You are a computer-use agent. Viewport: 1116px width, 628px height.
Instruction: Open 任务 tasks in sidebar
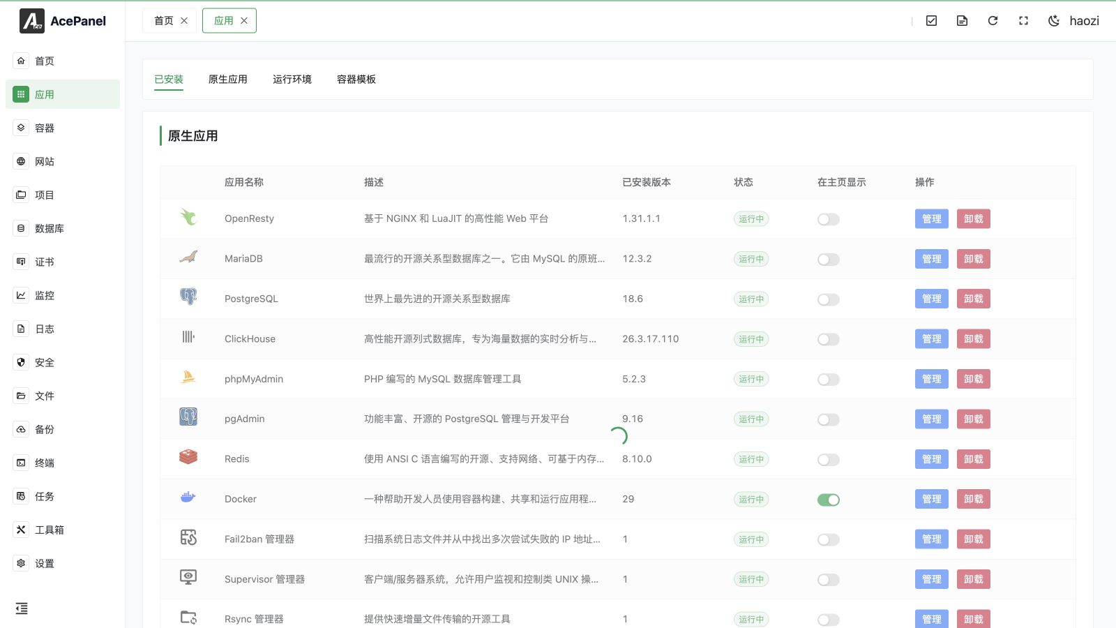click(63, 496)
